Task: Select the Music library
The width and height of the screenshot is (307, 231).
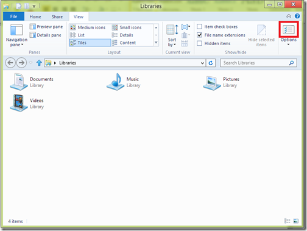Action: pyautogui.click(x=124, y=82)
